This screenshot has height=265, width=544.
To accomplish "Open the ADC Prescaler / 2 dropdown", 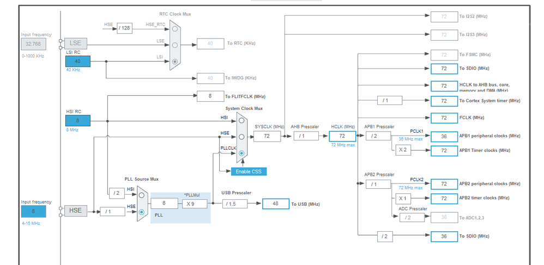I will tap(412, 218).
